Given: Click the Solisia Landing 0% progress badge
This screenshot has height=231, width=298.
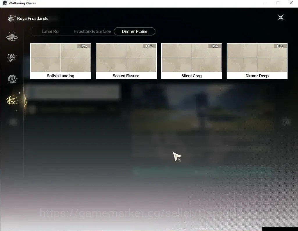Looking at the screenshot, I should [84, 46].
